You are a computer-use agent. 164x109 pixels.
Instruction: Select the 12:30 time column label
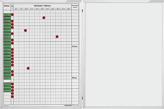tap(37, 9)
